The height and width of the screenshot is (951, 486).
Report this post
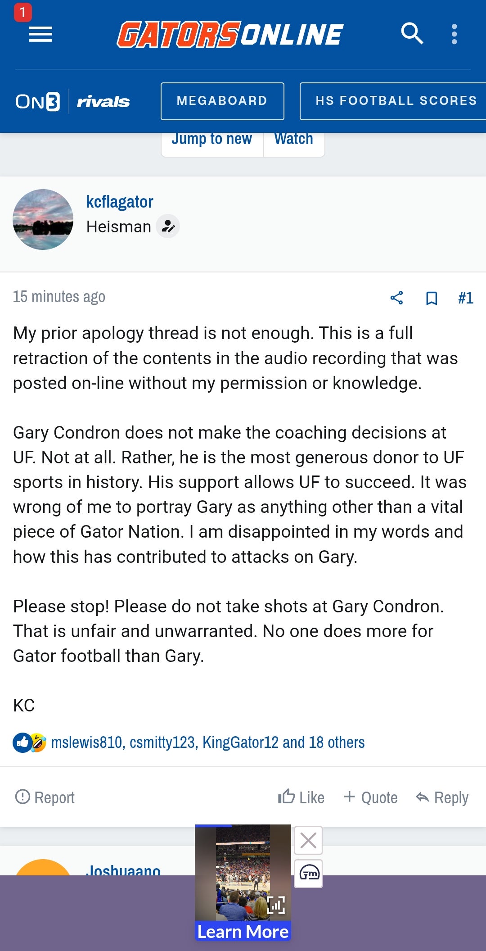coord(45,797)
